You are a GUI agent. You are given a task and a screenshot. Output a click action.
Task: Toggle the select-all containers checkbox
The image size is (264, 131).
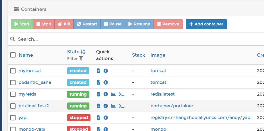pos(13,55)
